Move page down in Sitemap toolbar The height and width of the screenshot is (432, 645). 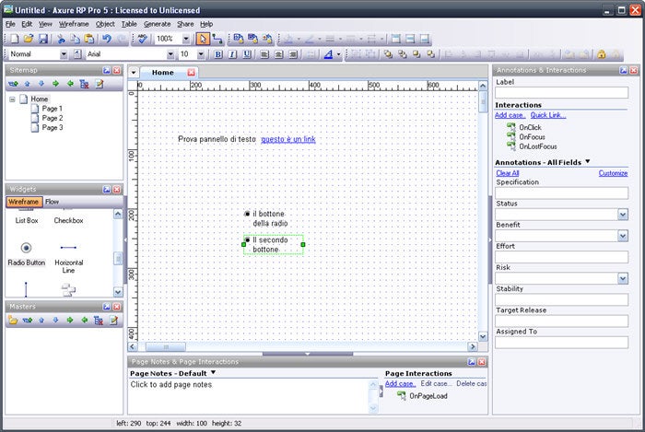click(41, 84)
